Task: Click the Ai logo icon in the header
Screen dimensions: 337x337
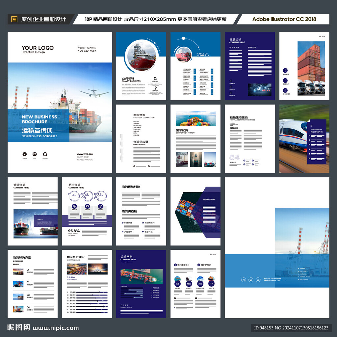Action: 14,19
